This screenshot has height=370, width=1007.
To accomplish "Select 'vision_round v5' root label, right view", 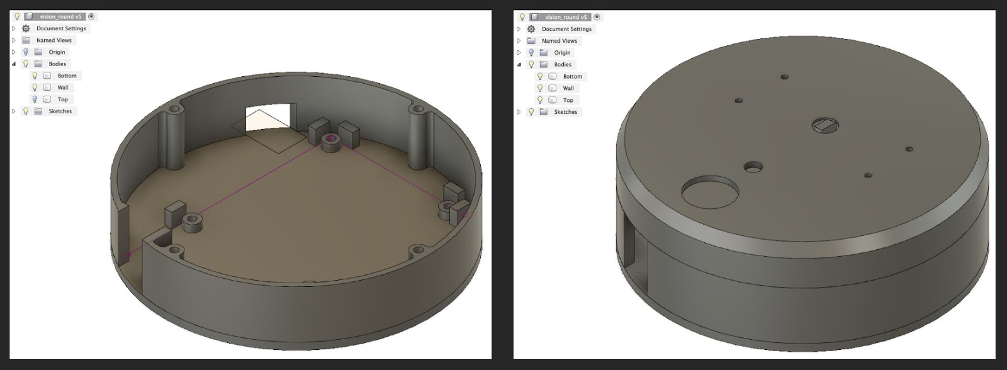I will pyautogui.click(x=566, y=17).
